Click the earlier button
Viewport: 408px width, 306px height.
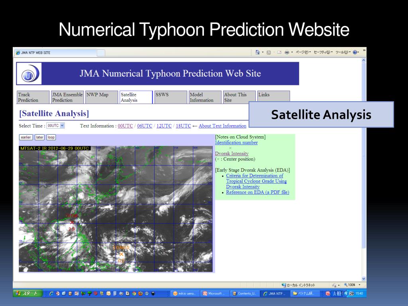(x=26, y=137)
